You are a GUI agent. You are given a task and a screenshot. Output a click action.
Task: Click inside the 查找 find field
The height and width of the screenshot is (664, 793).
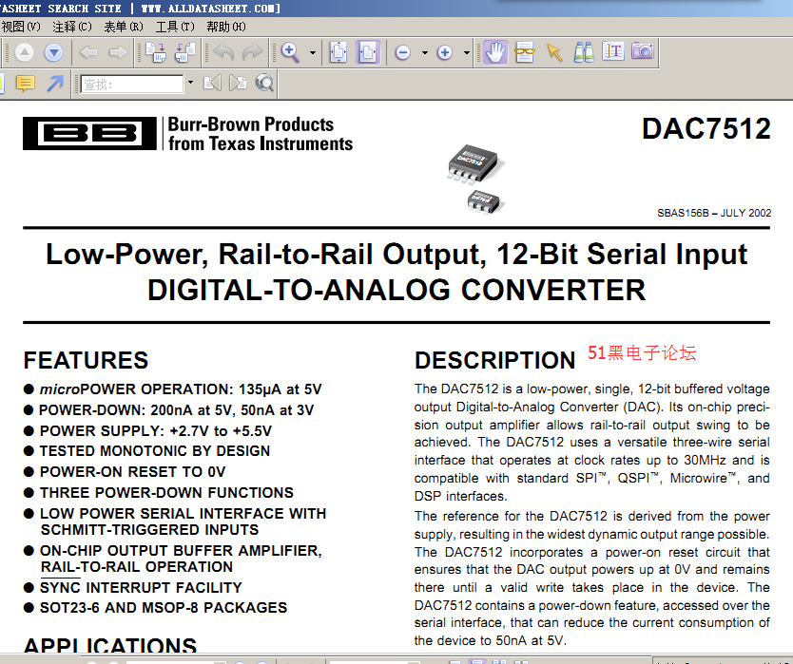[132, 84]
